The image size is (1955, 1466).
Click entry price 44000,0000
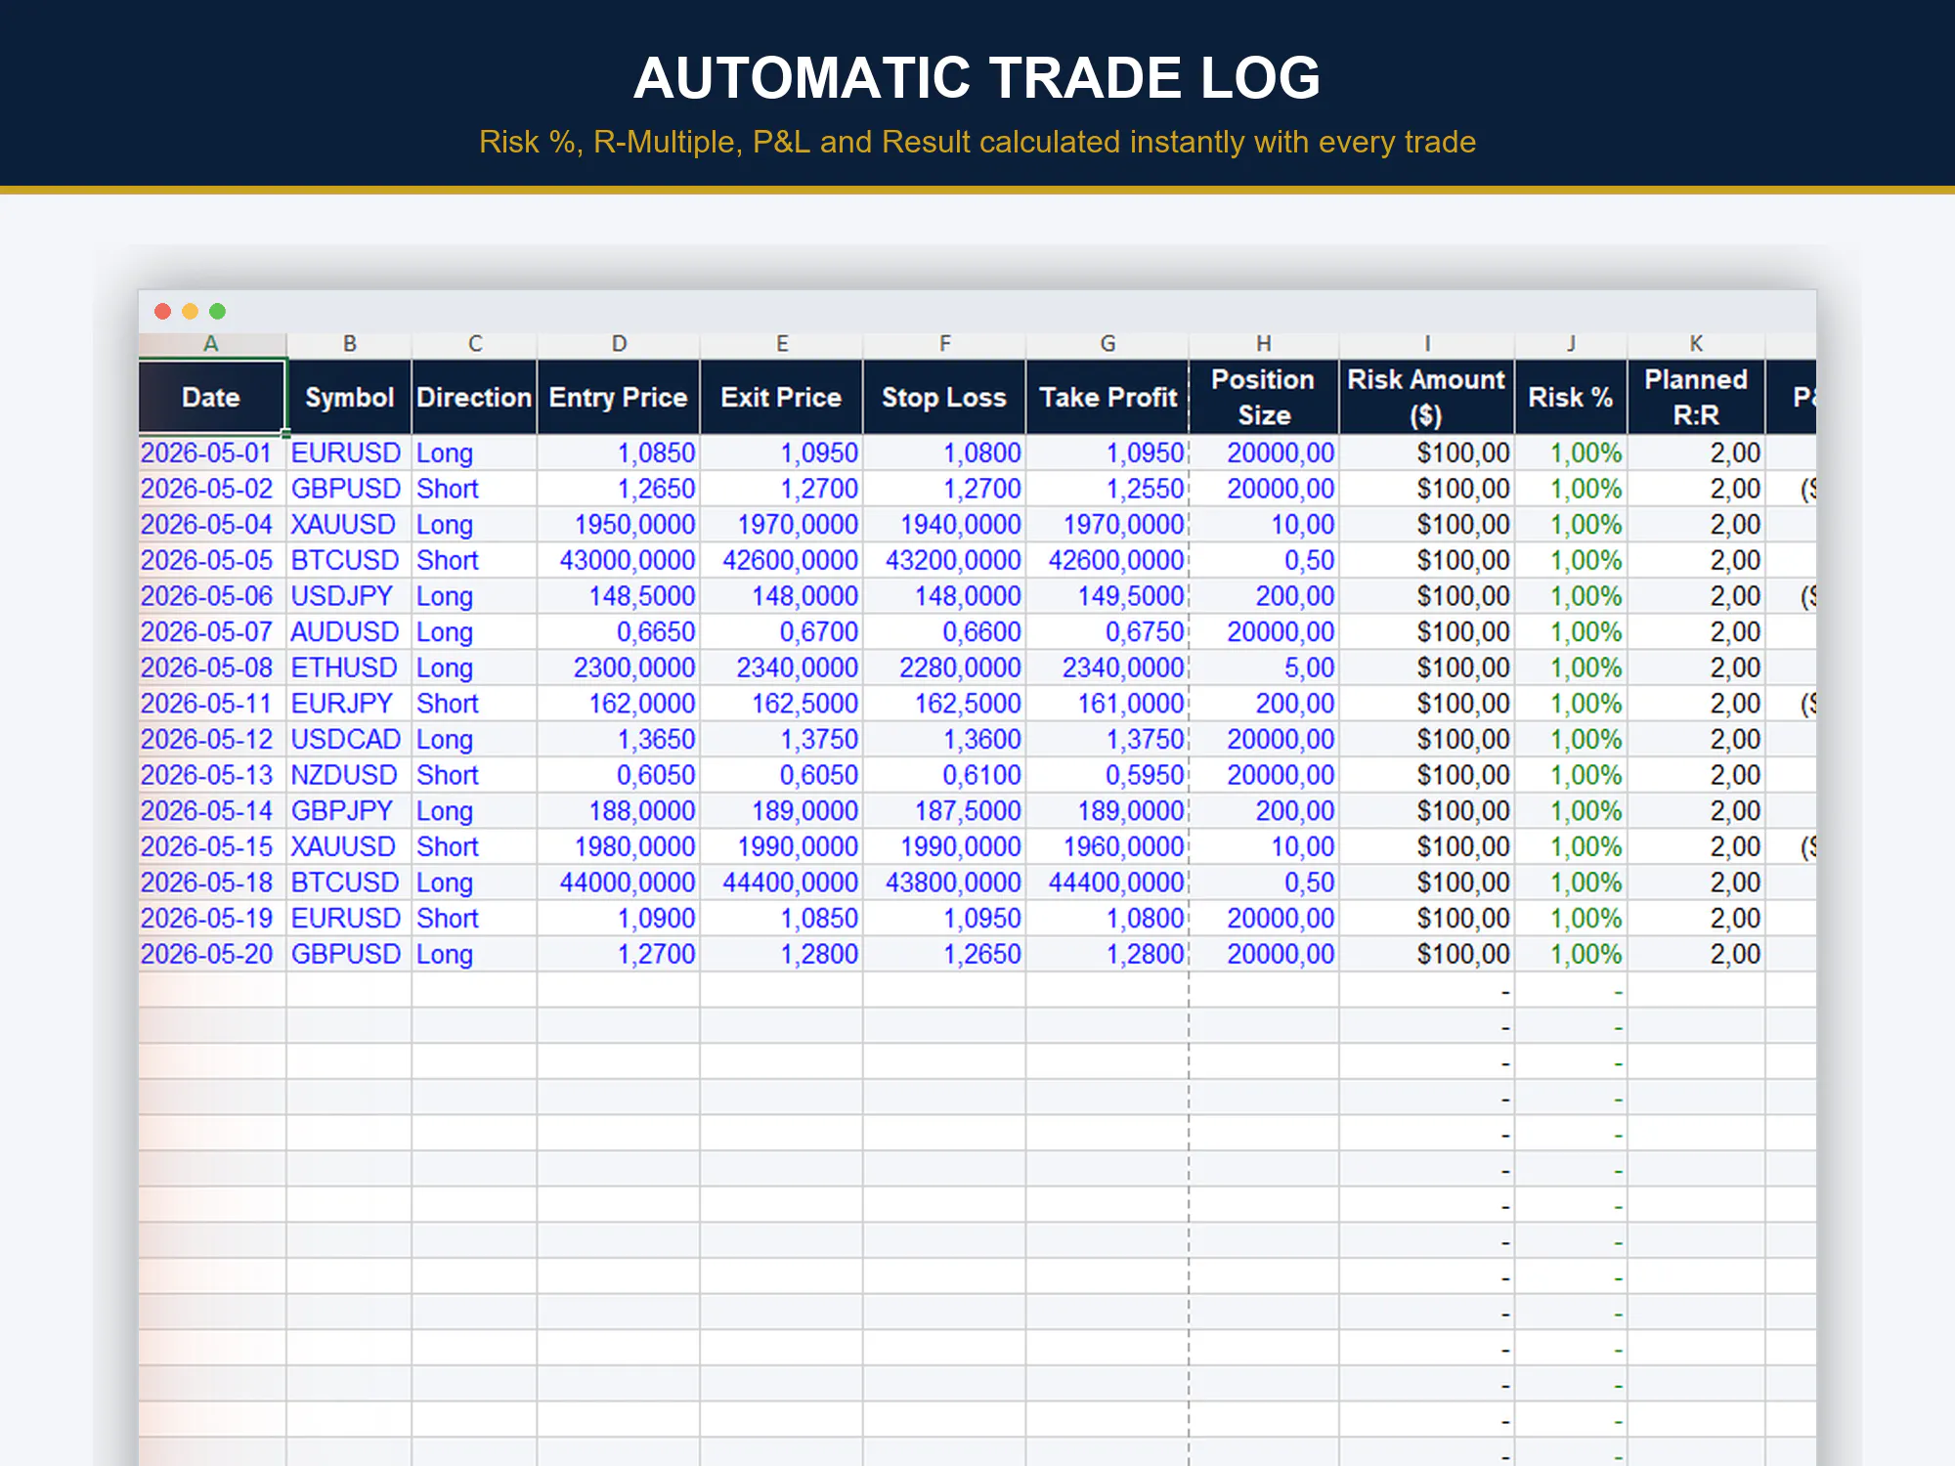tap(619, 883)
